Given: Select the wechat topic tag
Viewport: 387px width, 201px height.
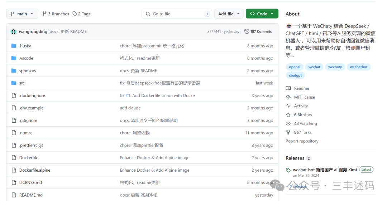Looking at the screenshot, I should coord(314,67).
